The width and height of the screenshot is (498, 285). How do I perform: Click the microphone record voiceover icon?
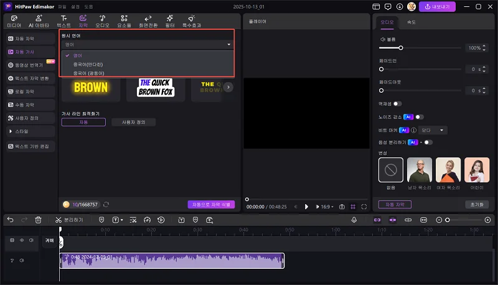pyautogui.click(x=354, y=220)
